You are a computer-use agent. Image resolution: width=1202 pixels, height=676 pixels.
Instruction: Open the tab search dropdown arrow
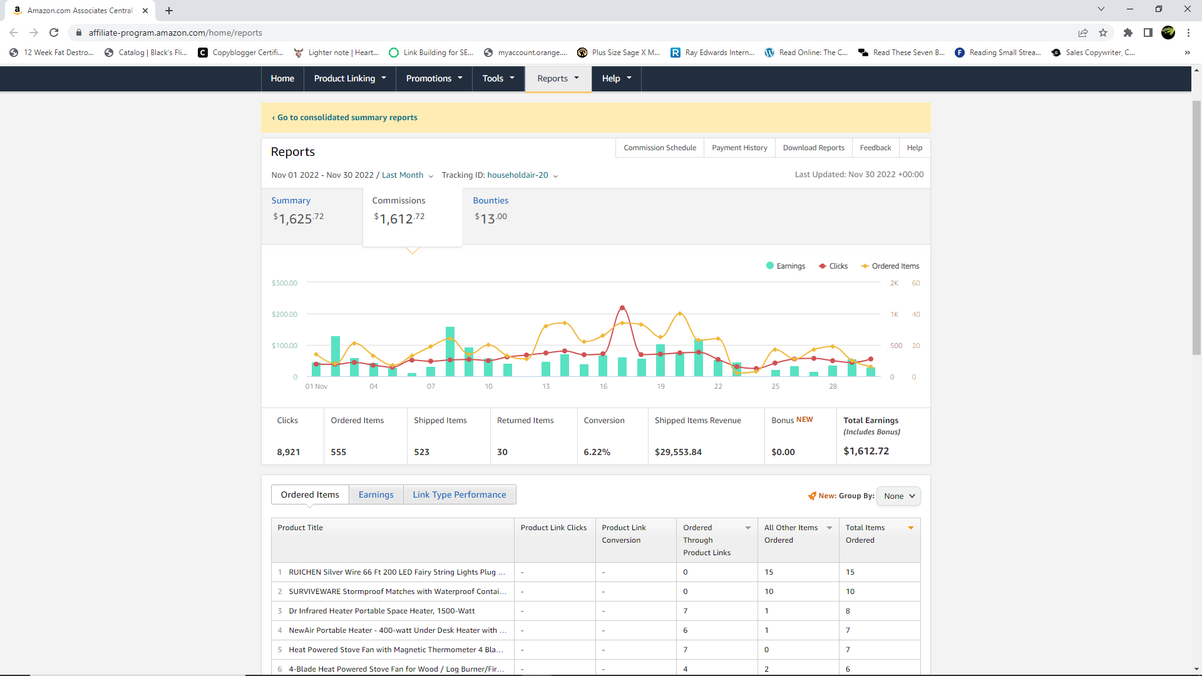1101,9
